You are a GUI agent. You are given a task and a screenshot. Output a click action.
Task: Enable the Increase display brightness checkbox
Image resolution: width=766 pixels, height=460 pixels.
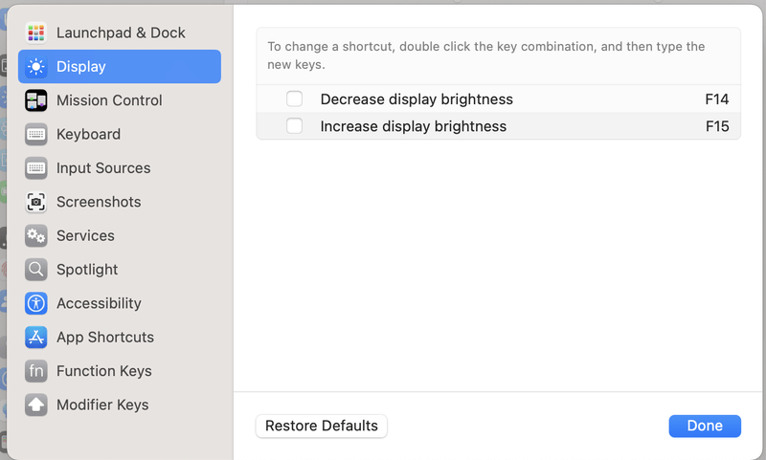click(295, 126)
